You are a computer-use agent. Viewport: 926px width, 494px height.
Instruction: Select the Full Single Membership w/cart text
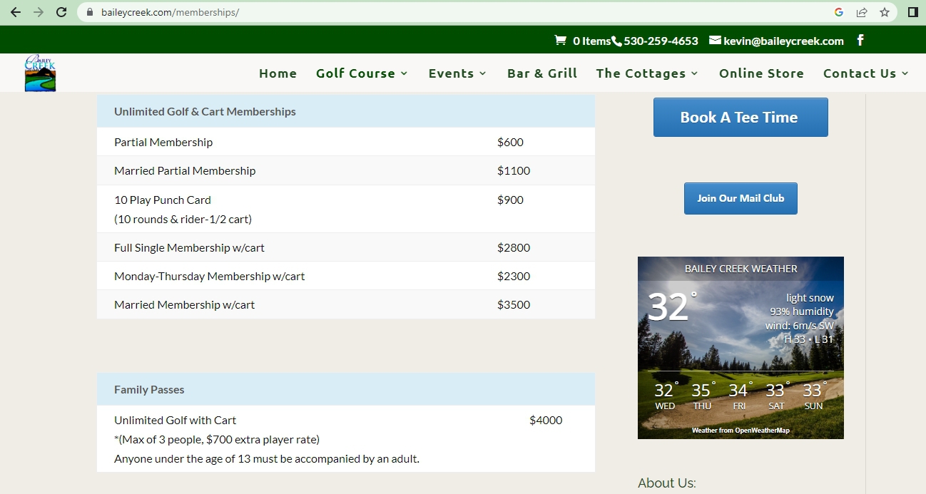point(189,247)
